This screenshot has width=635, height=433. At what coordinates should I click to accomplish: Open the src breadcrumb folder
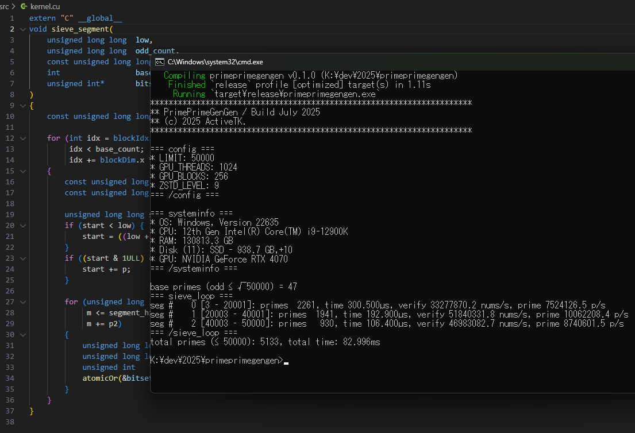pos(5,5)
